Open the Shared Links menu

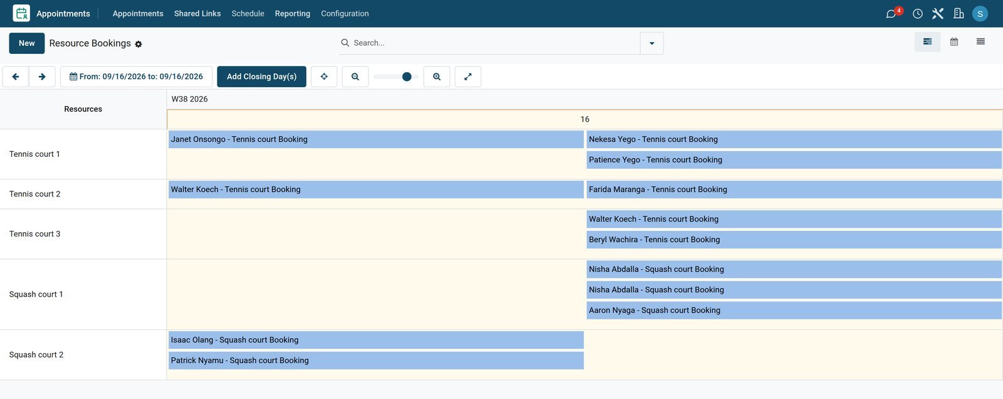coord(197,14)
